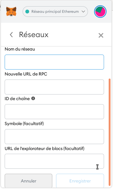Viewport: 113px width, 189px height.
Task: Click the Enregistrer button
Action: pos(80,181)
